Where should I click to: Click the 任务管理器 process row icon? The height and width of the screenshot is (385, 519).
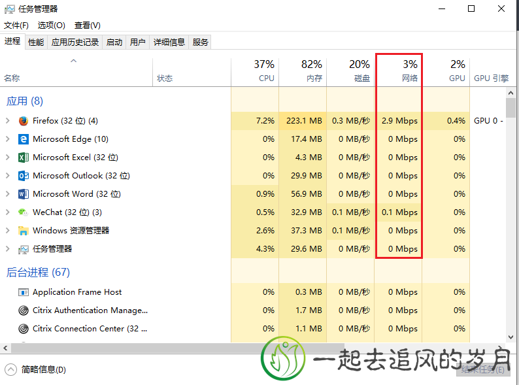pos(23,249)
